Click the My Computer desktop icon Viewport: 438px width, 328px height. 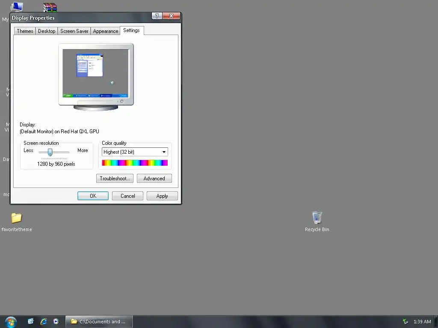[x=17, y=6]
